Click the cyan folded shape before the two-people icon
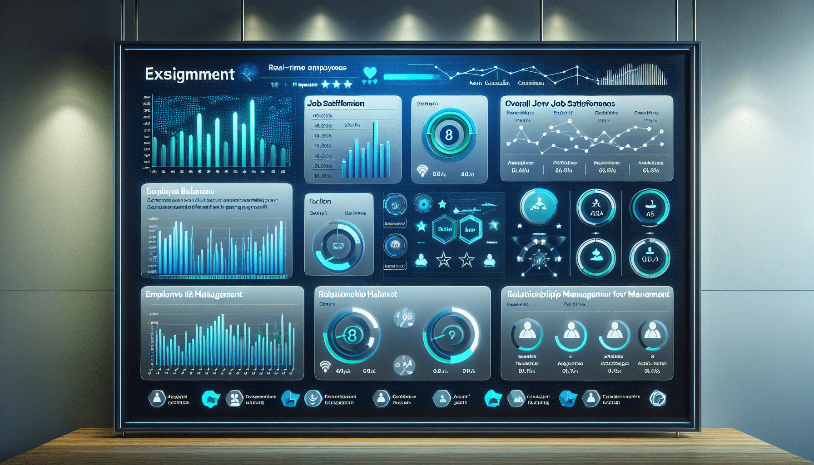Viewport: 814px width, 465px height. pyautogui.click(x=211, y=399)
